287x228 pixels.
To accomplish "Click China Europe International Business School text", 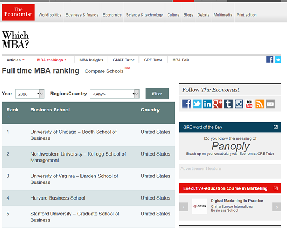I will click(232, 208).
